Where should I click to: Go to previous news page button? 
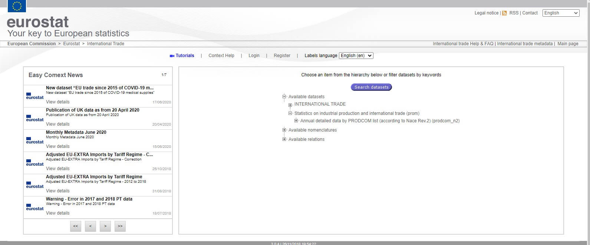(x=90, y=226)
